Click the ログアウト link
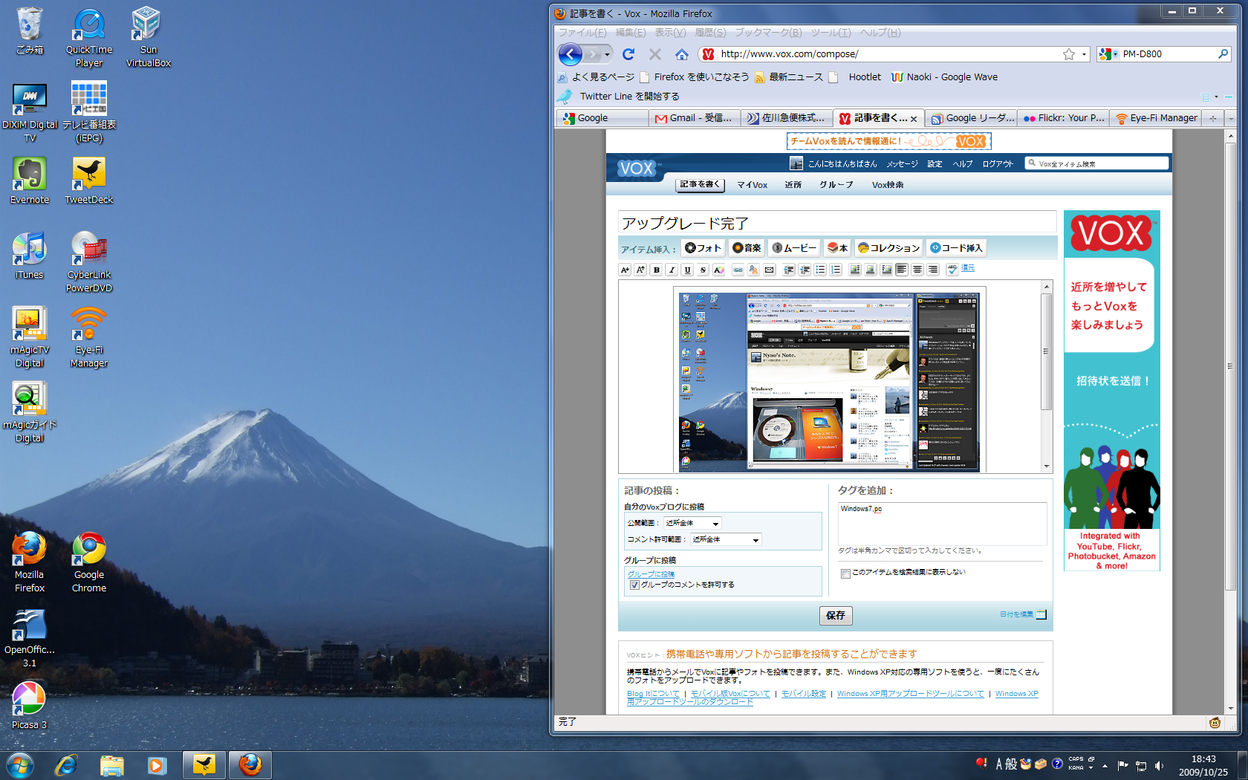Viewport: 1248px width, 780px height. (998, 164)
